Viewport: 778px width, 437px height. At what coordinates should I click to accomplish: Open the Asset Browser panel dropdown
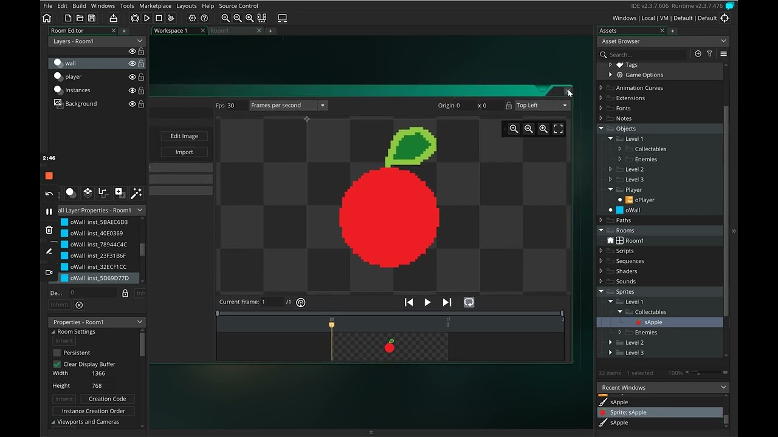723,41
